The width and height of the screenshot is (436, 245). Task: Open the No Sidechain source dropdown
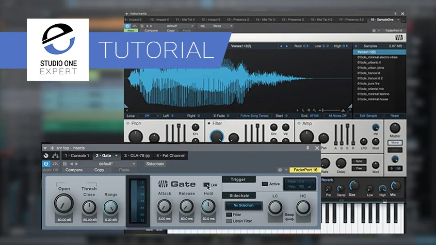244,205
